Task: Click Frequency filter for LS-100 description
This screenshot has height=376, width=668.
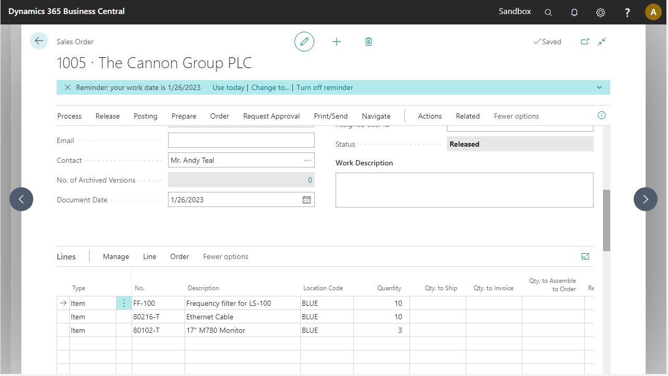Action: (x=242, y=303)
